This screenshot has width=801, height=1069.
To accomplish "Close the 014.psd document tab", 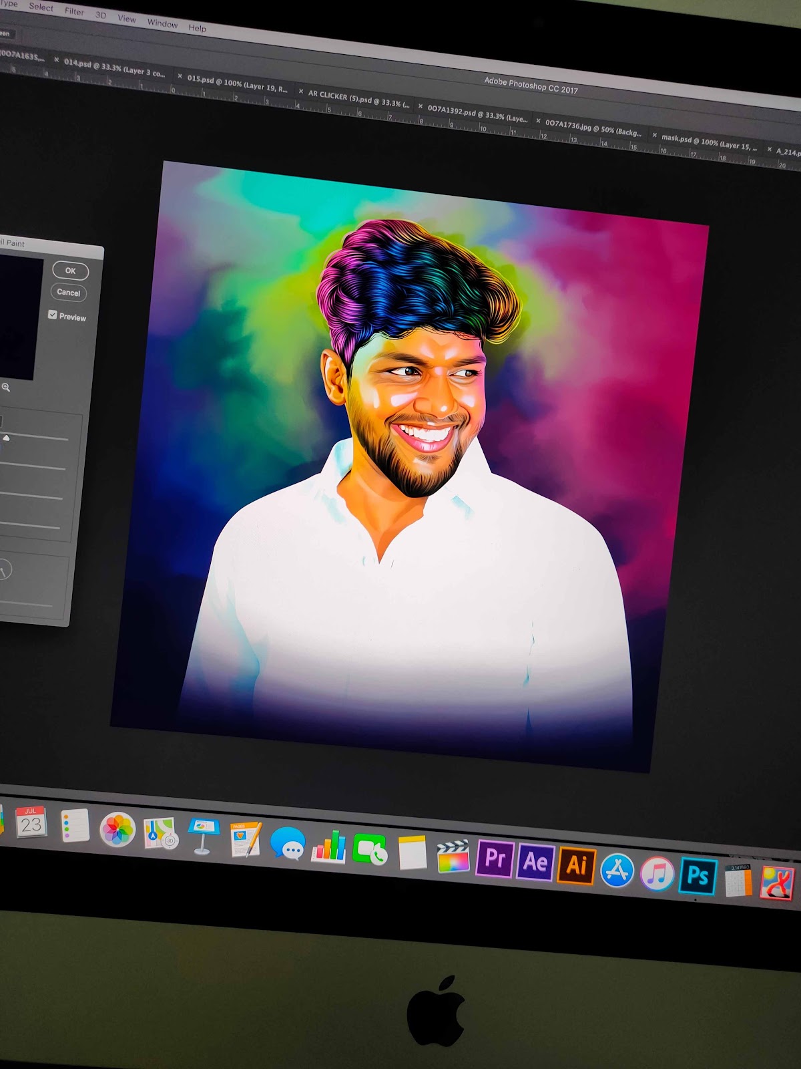I will (57, 60).
